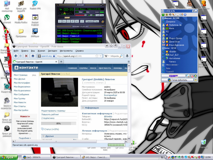Open the address bar history dropdown arrow
Viewport: 213px width, 160px height.
(100, 56)
